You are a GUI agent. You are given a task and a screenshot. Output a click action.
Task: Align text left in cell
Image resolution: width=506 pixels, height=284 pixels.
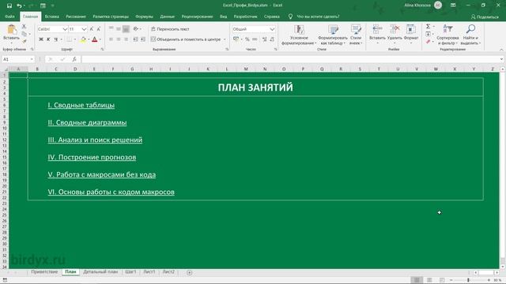click(111, 39)
